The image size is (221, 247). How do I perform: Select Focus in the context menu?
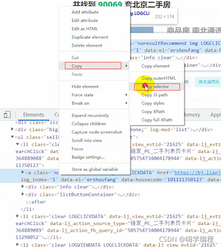[77, 149]
